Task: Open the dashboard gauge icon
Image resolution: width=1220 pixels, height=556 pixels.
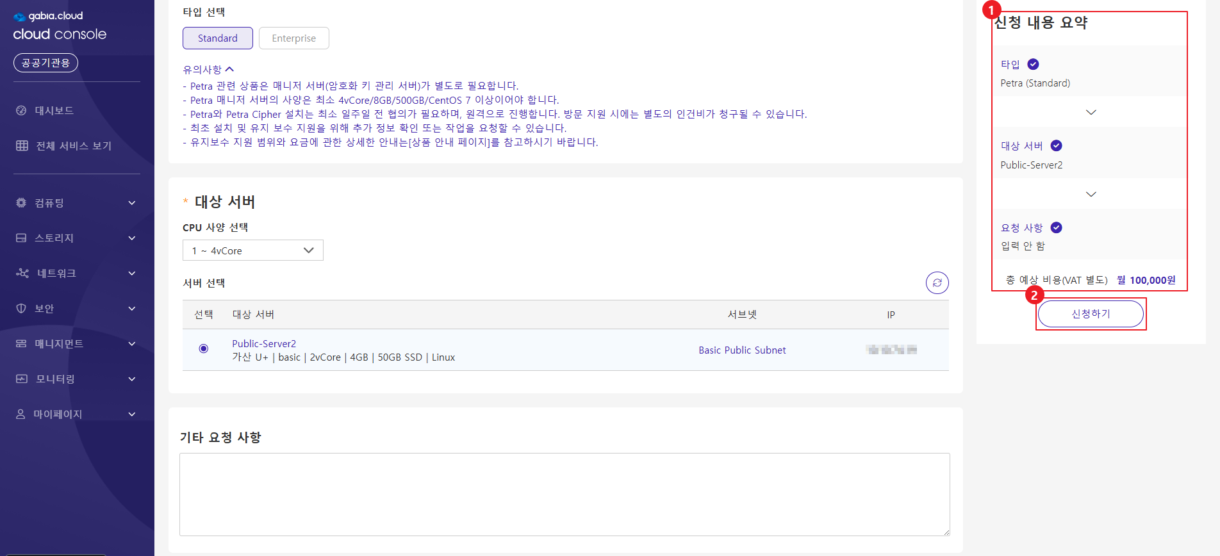Action: (x=21, y=110)
